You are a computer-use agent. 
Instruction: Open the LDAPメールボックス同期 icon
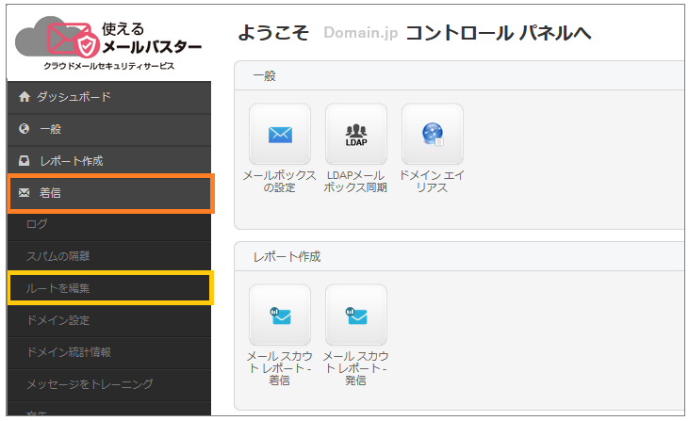click(x=356, y=135)
